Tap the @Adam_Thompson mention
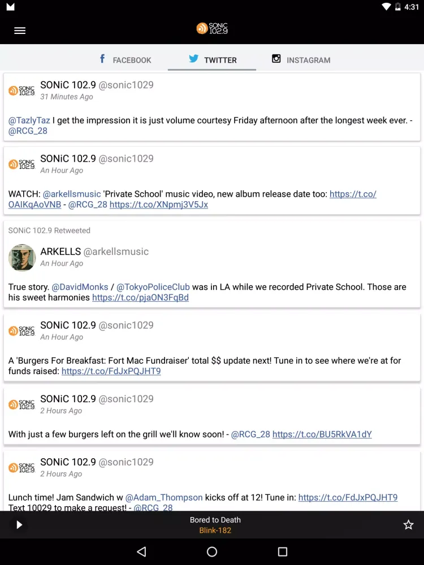The image size is (424, 565). [x=164, y=498]
